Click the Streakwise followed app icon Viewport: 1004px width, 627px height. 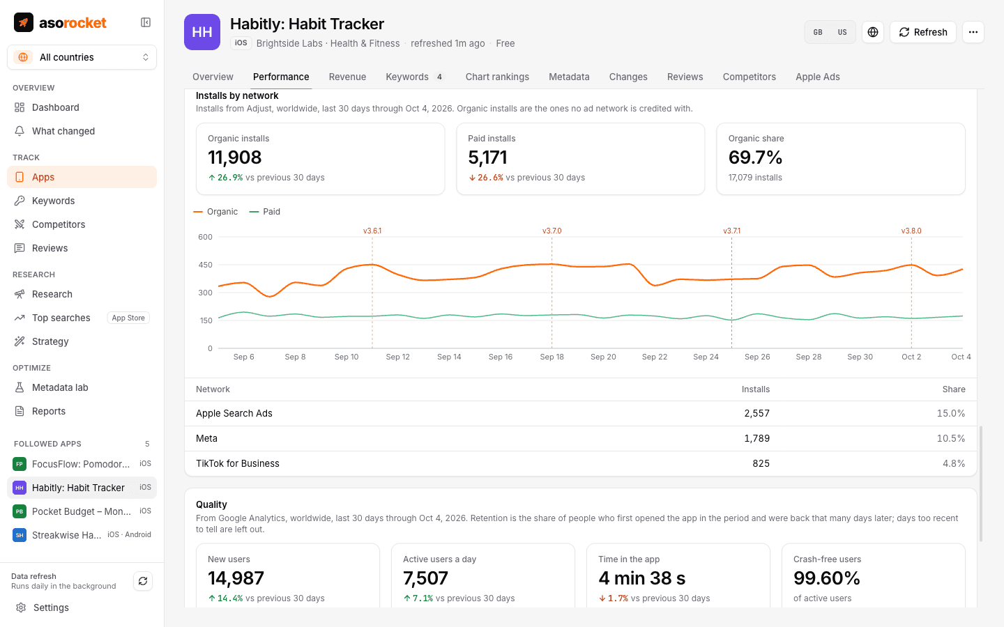(x=20, y=535)
